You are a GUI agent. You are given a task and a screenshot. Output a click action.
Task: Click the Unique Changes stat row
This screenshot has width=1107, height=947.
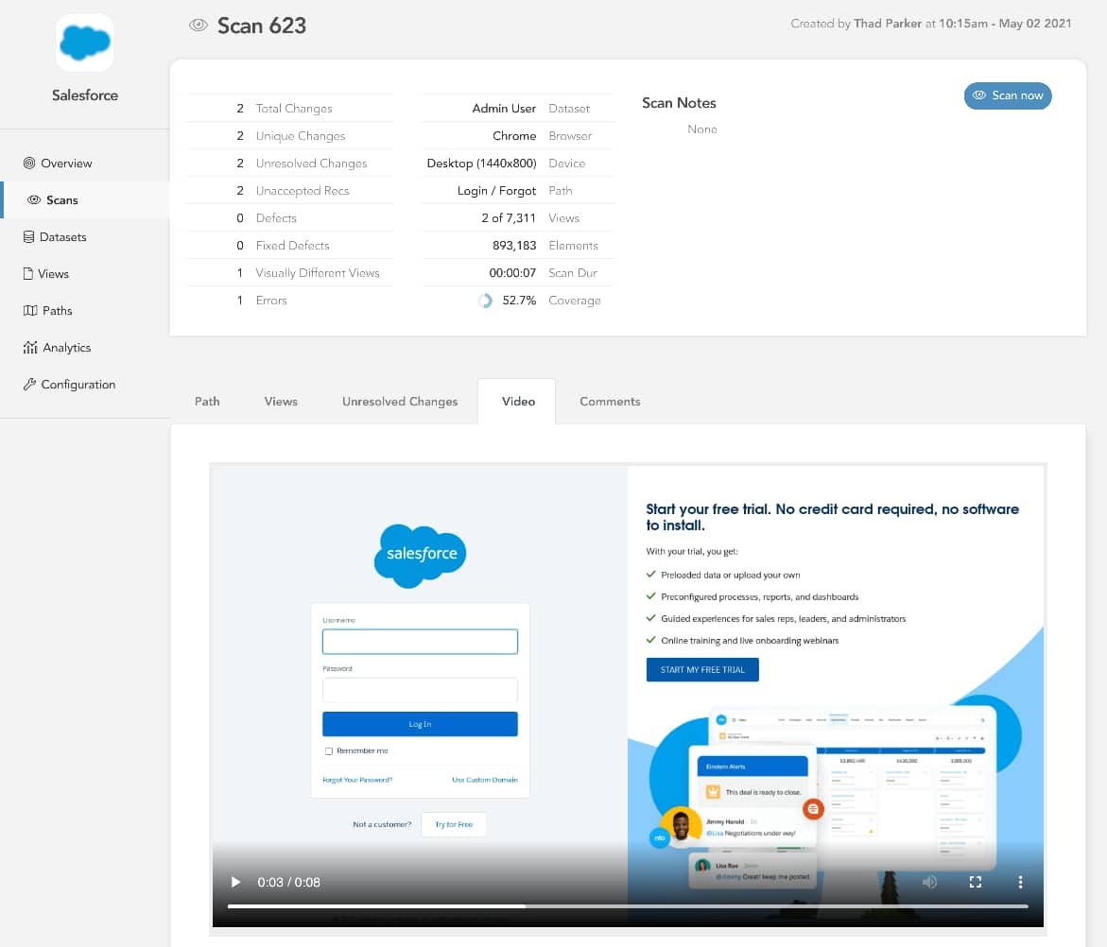tap(289, 135)
